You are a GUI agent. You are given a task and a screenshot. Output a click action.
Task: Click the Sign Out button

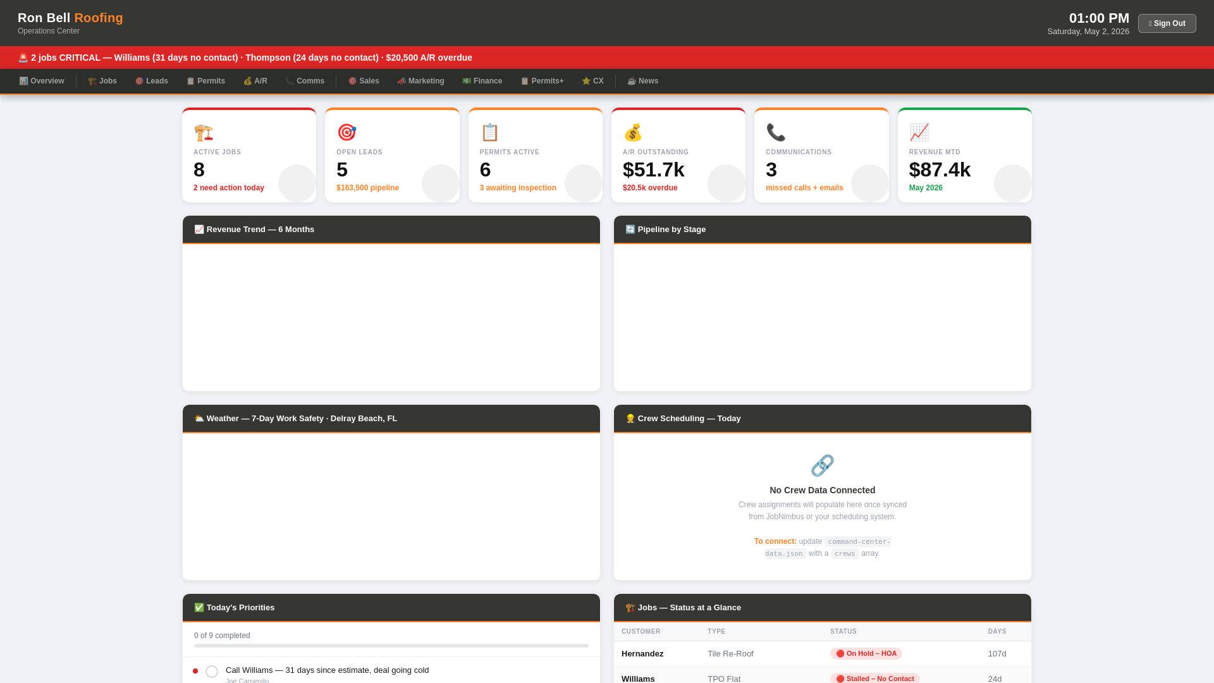[x=1167, y=23]
